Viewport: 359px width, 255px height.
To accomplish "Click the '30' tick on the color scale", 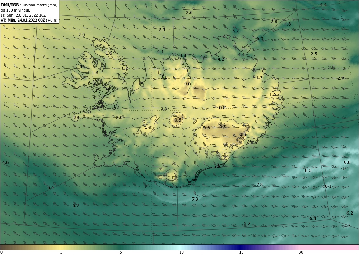I will tap(301, 252).
